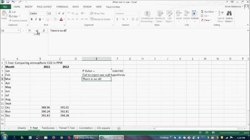
Task: Select cell F3 with the P value
Action: click(x=117, y=71)
